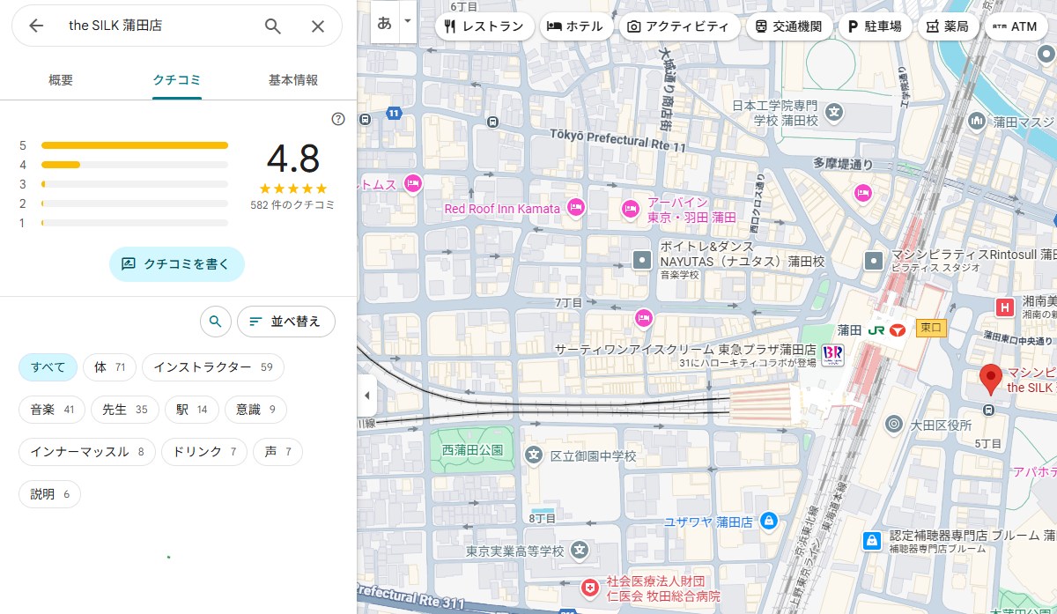Open the rating help question mark icon
Image resolution: width=1057 pixels, height=614 pixels.
coord(338,119)
